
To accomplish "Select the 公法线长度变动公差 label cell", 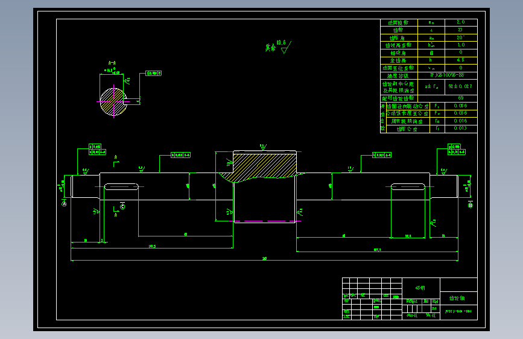I will point(408,113).
